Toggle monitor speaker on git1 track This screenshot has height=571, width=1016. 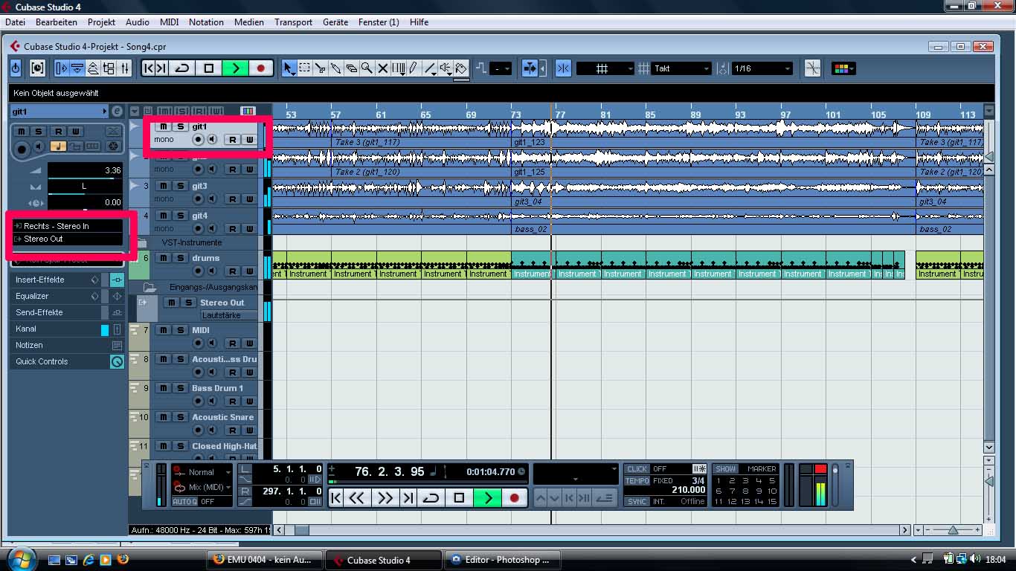coord(213,140)
